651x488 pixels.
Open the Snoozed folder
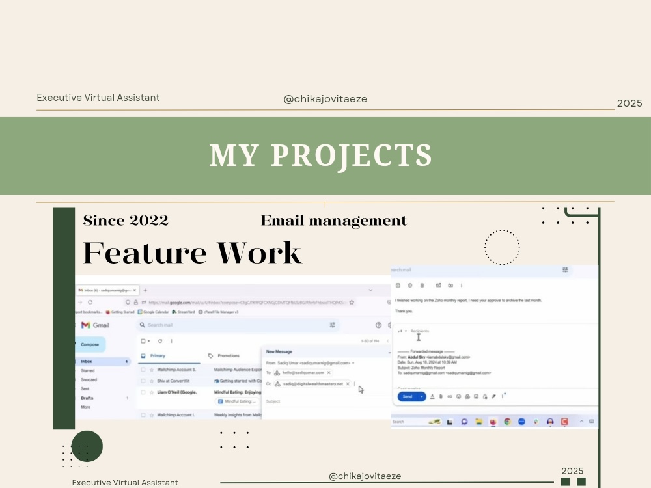pyautogui.click(x=89, y=380)
